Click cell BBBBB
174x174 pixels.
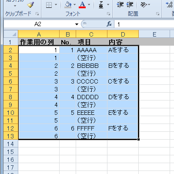(x=91, y=66)
